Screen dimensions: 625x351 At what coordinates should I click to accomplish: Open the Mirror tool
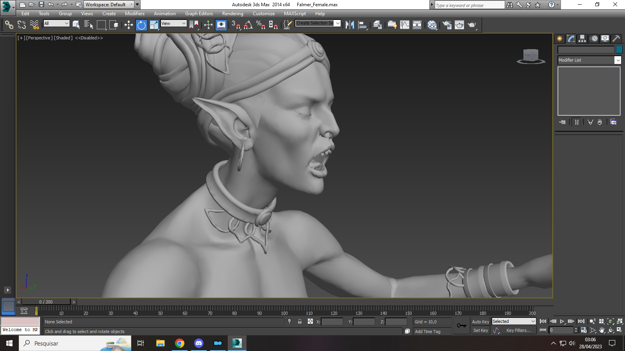point(350,25)
